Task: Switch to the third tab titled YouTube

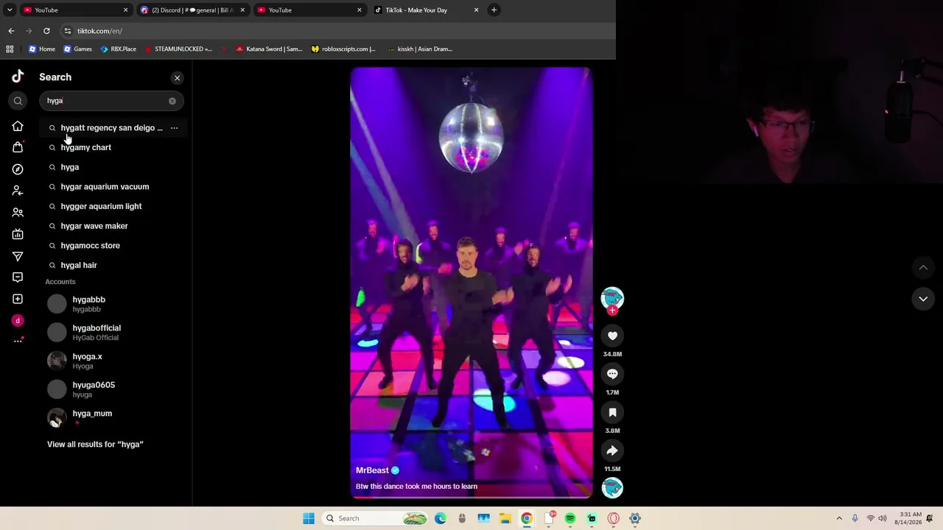Action: pos(309,10)
